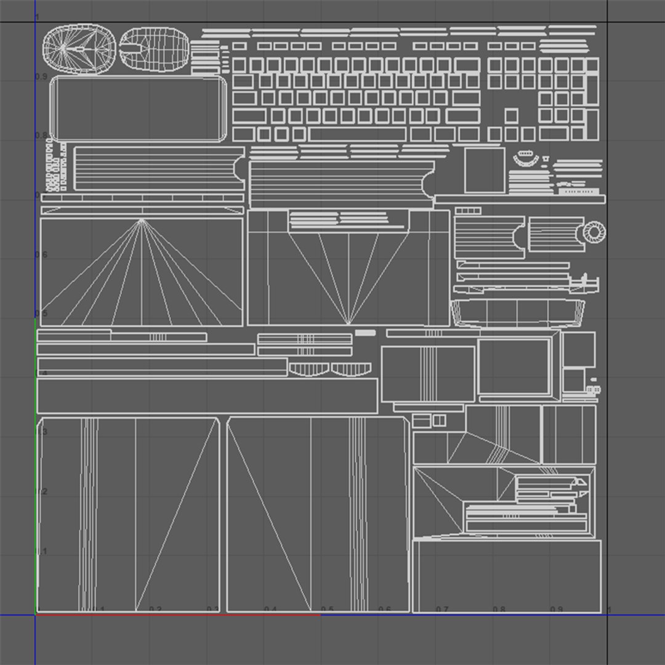Click the 0.6 label on the vertical axis
Viewport: 665px width, 665px height.
[41, 254]
